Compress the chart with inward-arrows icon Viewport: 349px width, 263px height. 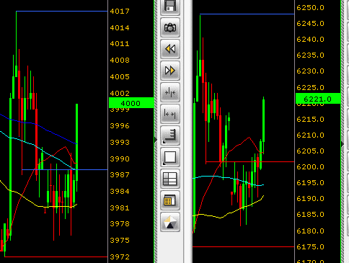coord(170,92)
